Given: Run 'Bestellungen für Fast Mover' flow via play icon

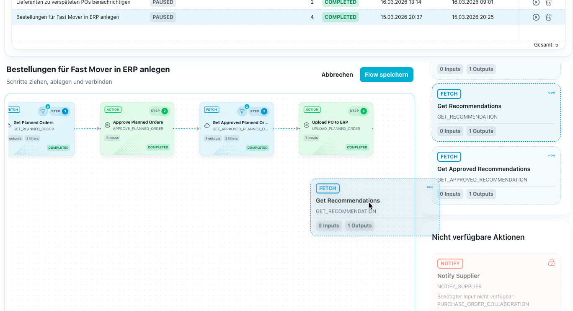Looking at the screenshot, I should click(536, 17).
